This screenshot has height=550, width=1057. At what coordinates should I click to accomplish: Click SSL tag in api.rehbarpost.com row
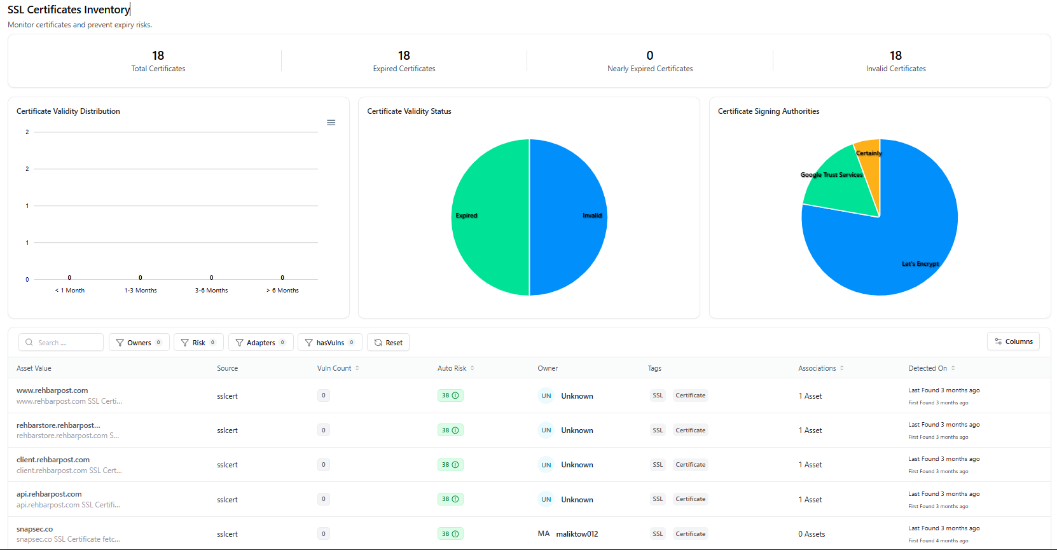[x=658, y=499]
